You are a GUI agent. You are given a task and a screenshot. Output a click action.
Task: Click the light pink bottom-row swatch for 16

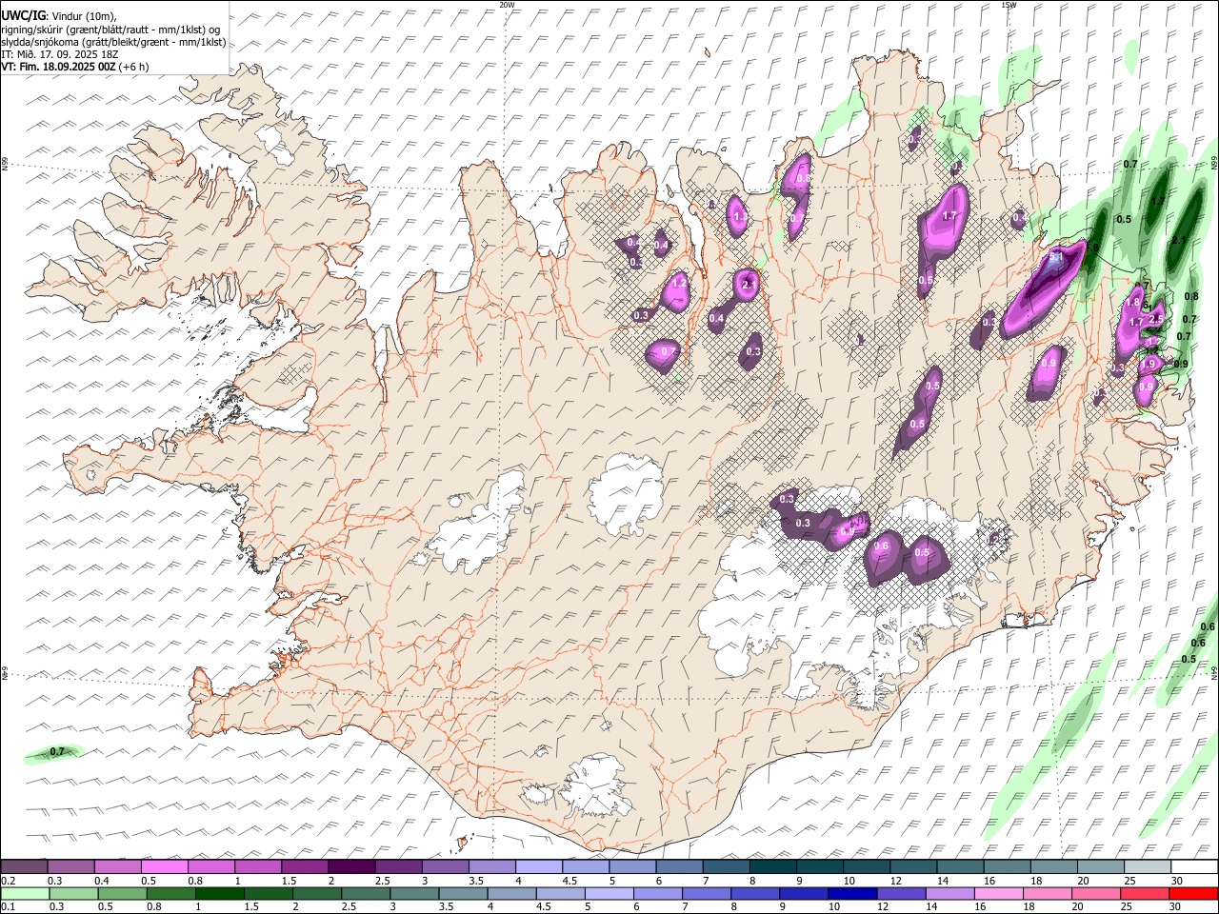[x=999, y=893]
